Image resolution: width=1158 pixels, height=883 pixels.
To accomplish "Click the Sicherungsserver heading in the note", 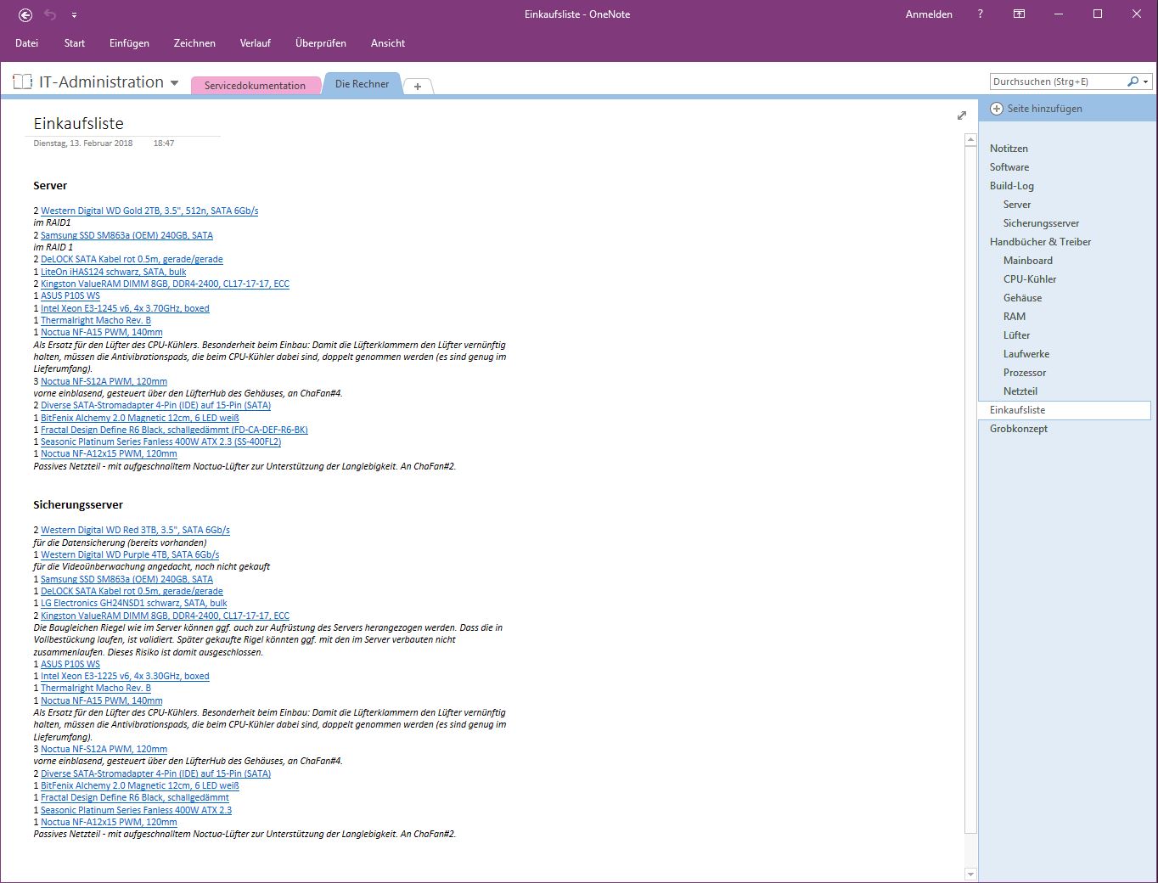I will [x=78, y=504].
